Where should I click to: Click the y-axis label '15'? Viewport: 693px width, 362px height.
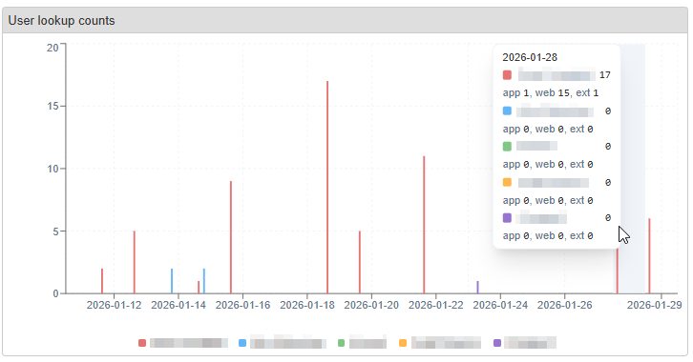pos(52,107)
